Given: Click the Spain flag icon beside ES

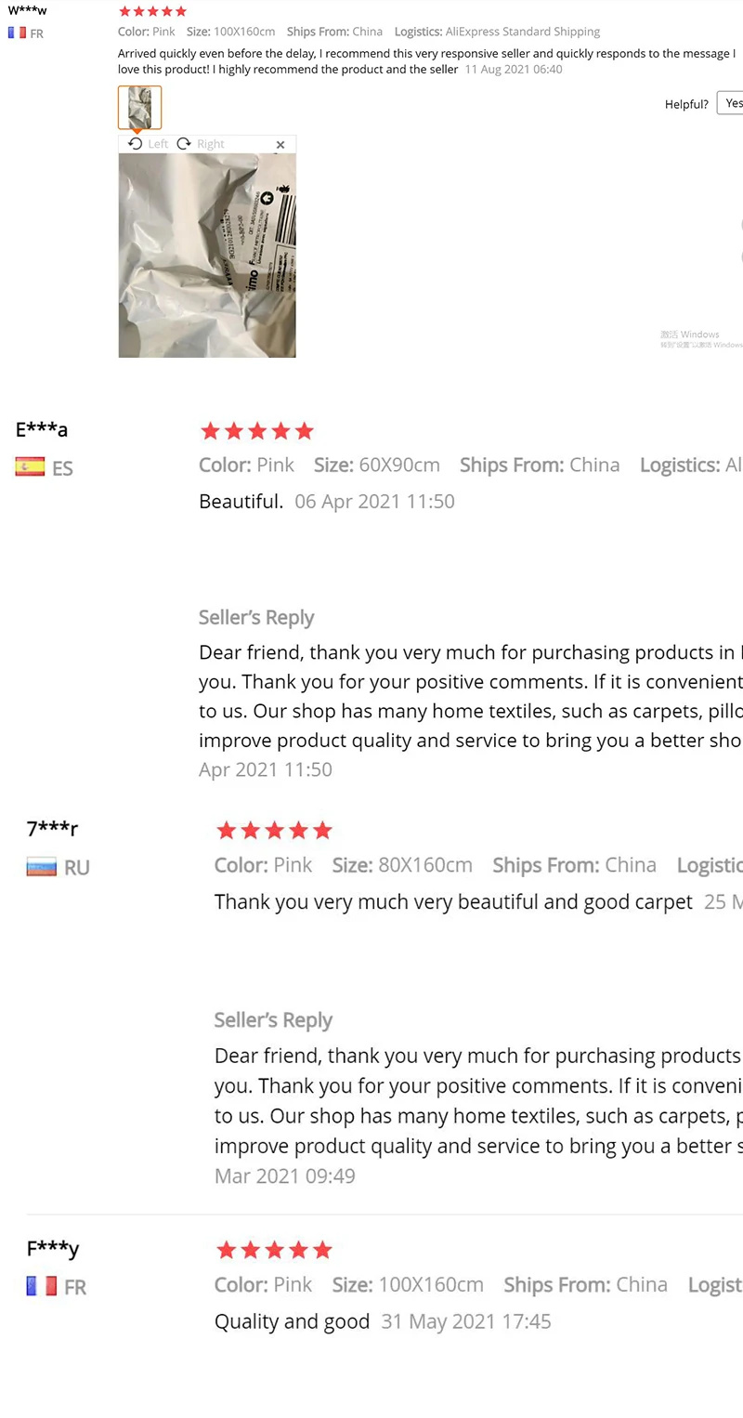Looking at the screenshot, I should (30, 467).
